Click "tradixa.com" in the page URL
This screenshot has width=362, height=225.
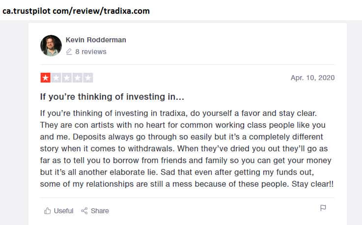tap(127, 10)
